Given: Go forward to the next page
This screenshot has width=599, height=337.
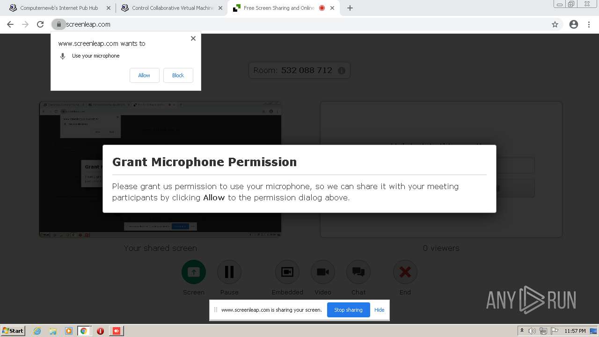Looking at the screenshot, I should pyautogui.click(x=25, y=24).
